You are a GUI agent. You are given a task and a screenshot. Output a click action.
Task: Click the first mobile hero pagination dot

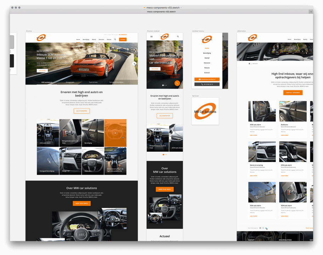point(163,85)
